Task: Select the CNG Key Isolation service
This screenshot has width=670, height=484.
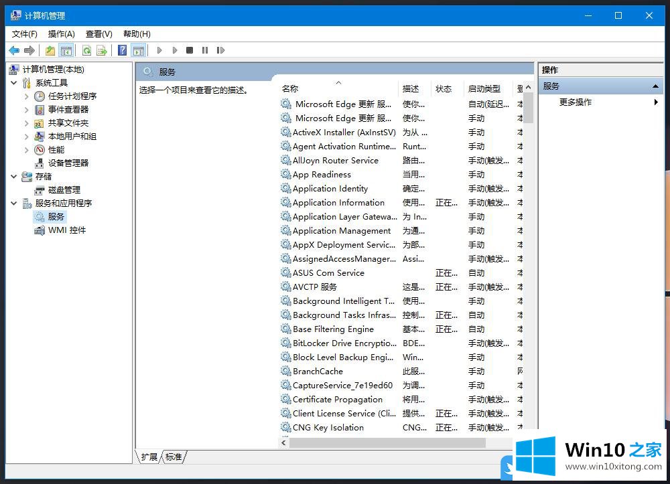Action: (328, 428)
